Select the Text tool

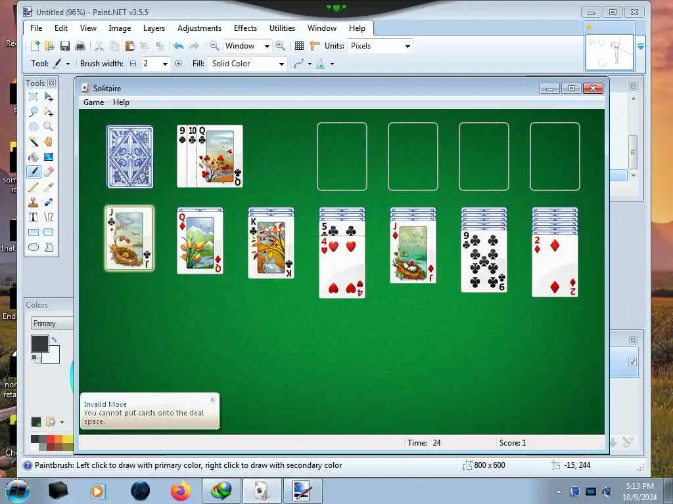pos(34,217)
